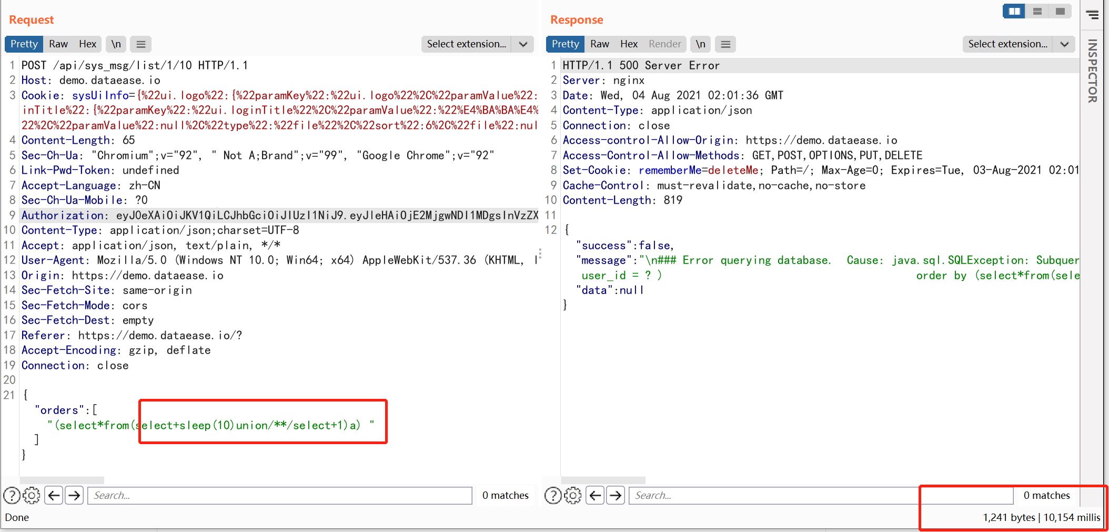Select the horizontal split layout icon
Viewport: 1109px width, 532px height.
click(1037, 11)
